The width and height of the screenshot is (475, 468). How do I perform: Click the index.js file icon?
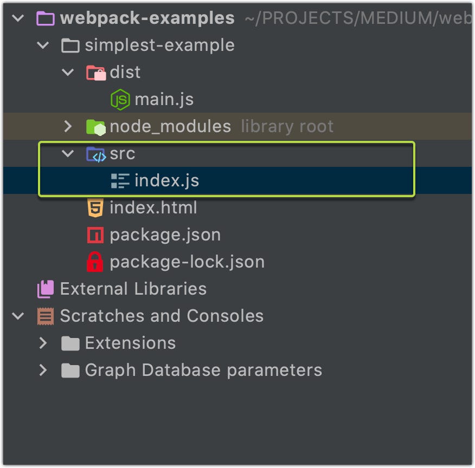point(120,180)
